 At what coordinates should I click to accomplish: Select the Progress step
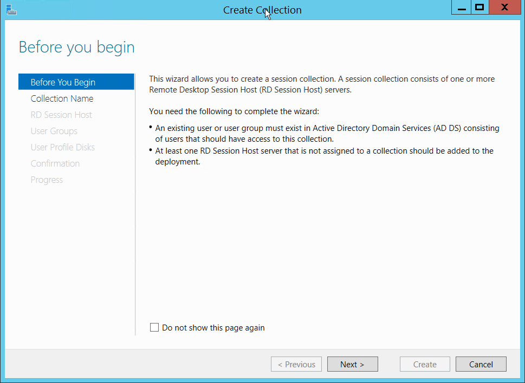tap(47, 180)
